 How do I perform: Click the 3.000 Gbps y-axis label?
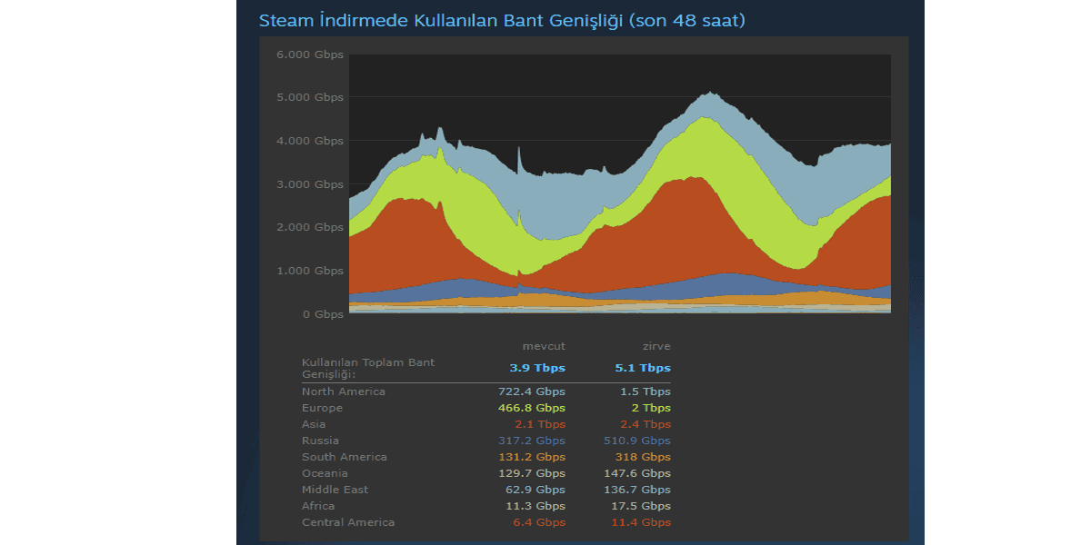coord(310,184)
